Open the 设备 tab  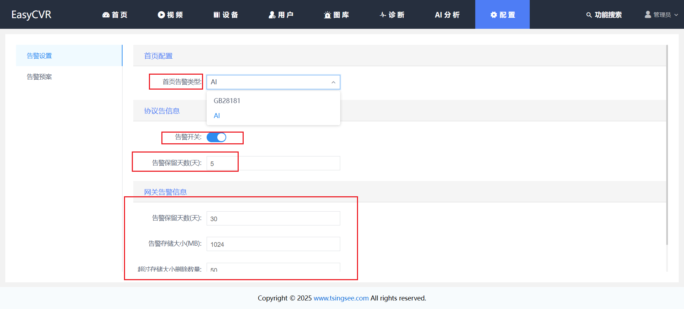point(226,15)
